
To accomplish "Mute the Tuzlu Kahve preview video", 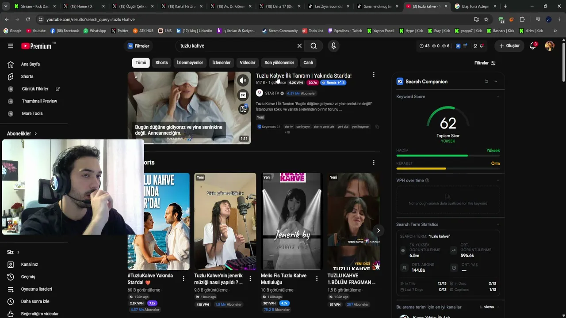I will pos(243,80).
